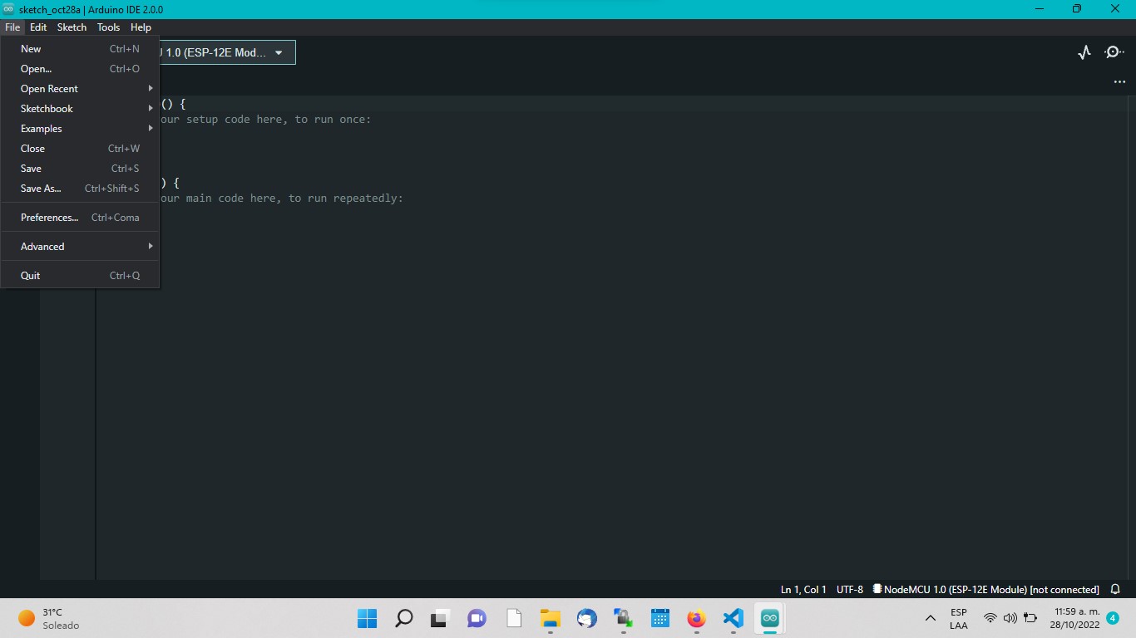Open the notifications bell in status bar
Screen dimensions: 1136x638
(x=1116, y=590)
